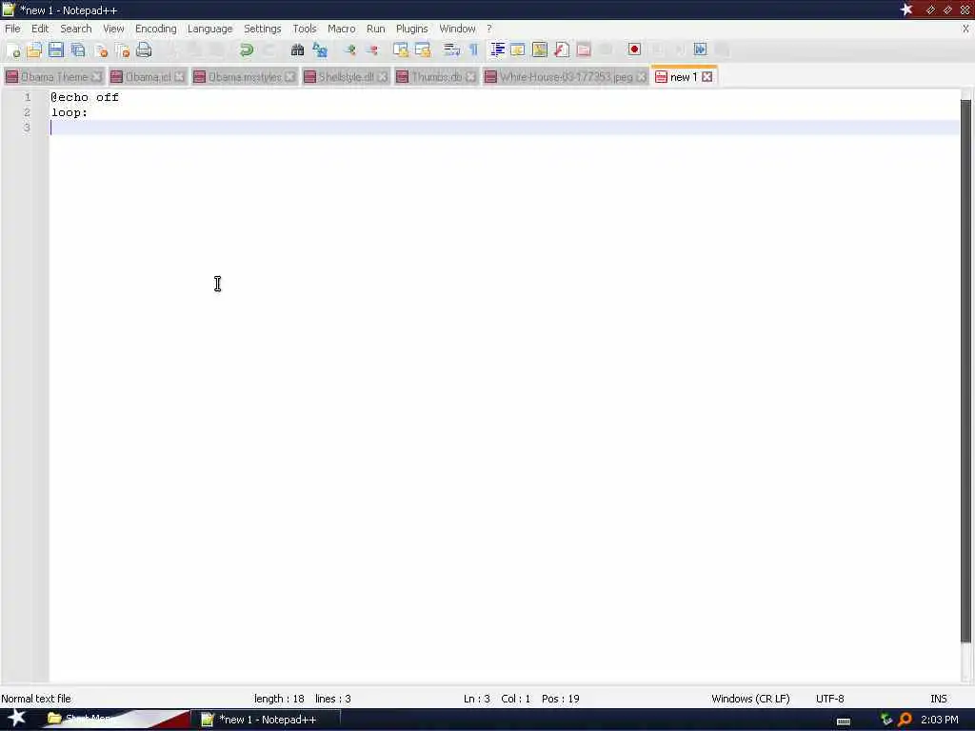
Task: Open the Function List icon
Action: (x=562, y=50)
